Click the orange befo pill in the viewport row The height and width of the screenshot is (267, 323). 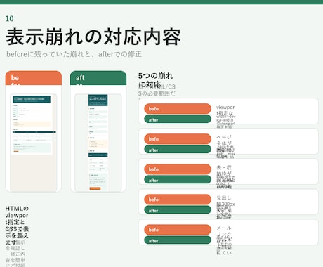pos(178,109)
